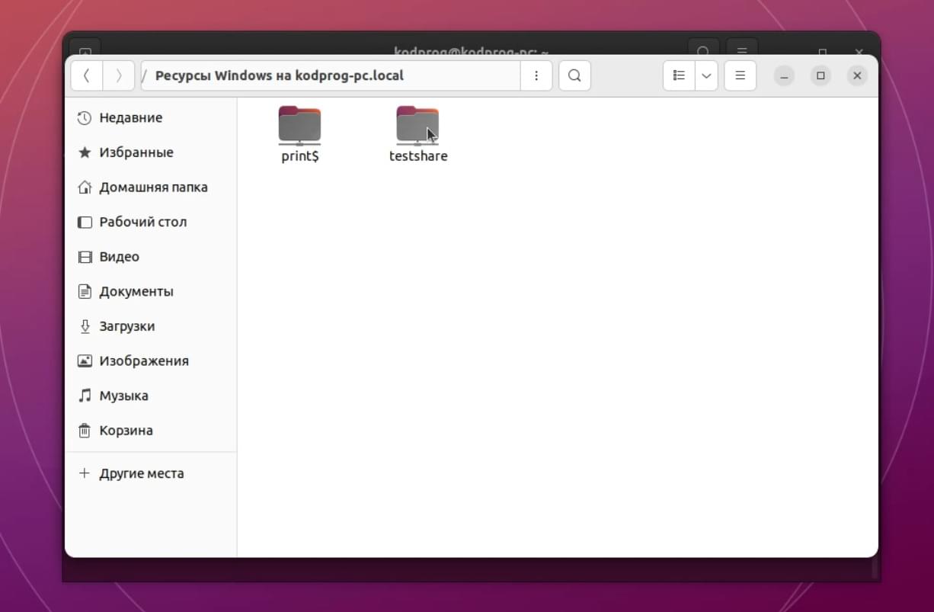Show Избранные starred files
Viewport: 934px width, 612px height.
tap(151, 152)
